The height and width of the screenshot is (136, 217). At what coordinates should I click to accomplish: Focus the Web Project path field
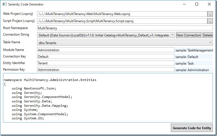click(122, 14)
